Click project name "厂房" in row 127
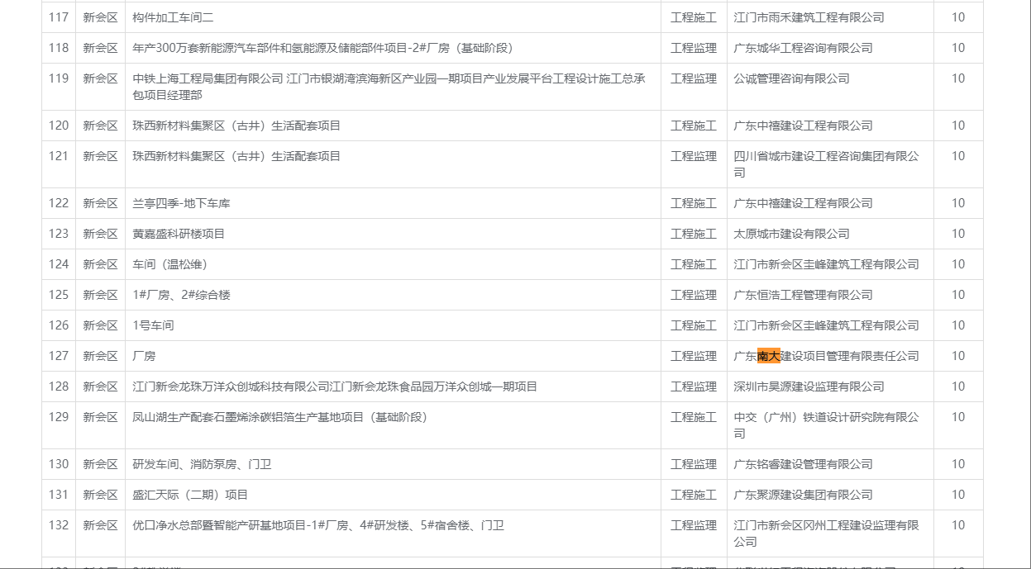Screen dimensions: 1031x569 [144, 356]
